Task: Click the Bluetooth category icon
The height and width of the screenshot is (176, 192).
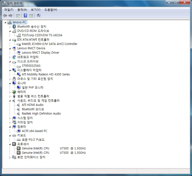Action: tap(14, 27)
